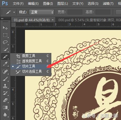Choose 裁剪工具 from the flyout
Image resolution: width=121 pixels, height=120 pixels.
click(x=31, y=56)
